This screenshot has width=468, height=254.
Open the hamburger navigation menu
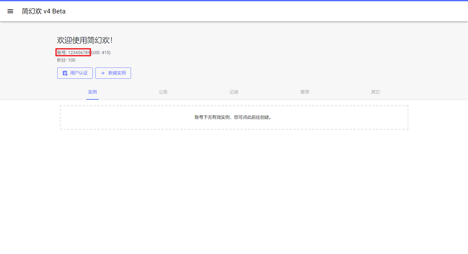pos(10,11)
